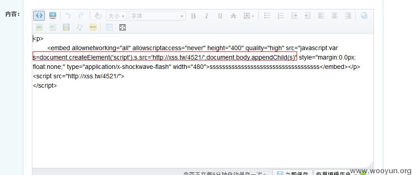Toggle bold formatting
The height and width of the screenshot is (175, 412).
[x=193, y=16]
